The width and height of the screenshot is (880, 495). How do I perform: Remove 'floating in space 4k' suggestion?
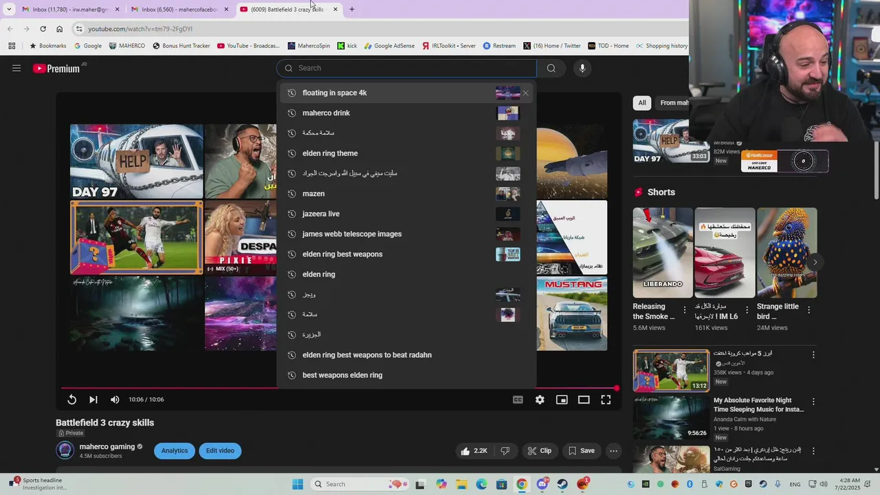tap(525, 93)
